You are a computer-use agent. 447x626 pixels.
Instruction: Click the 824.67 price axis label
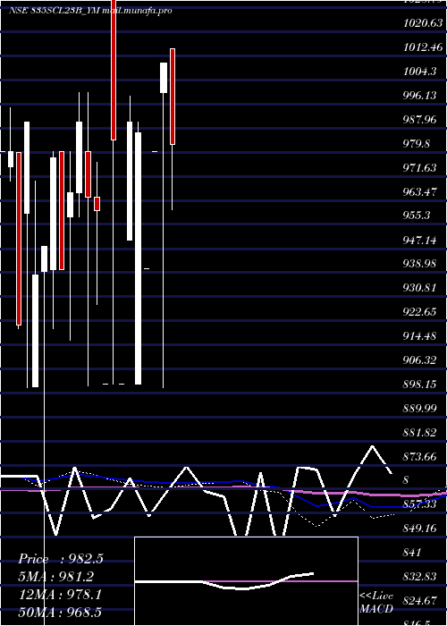click(x=420, y=601)
